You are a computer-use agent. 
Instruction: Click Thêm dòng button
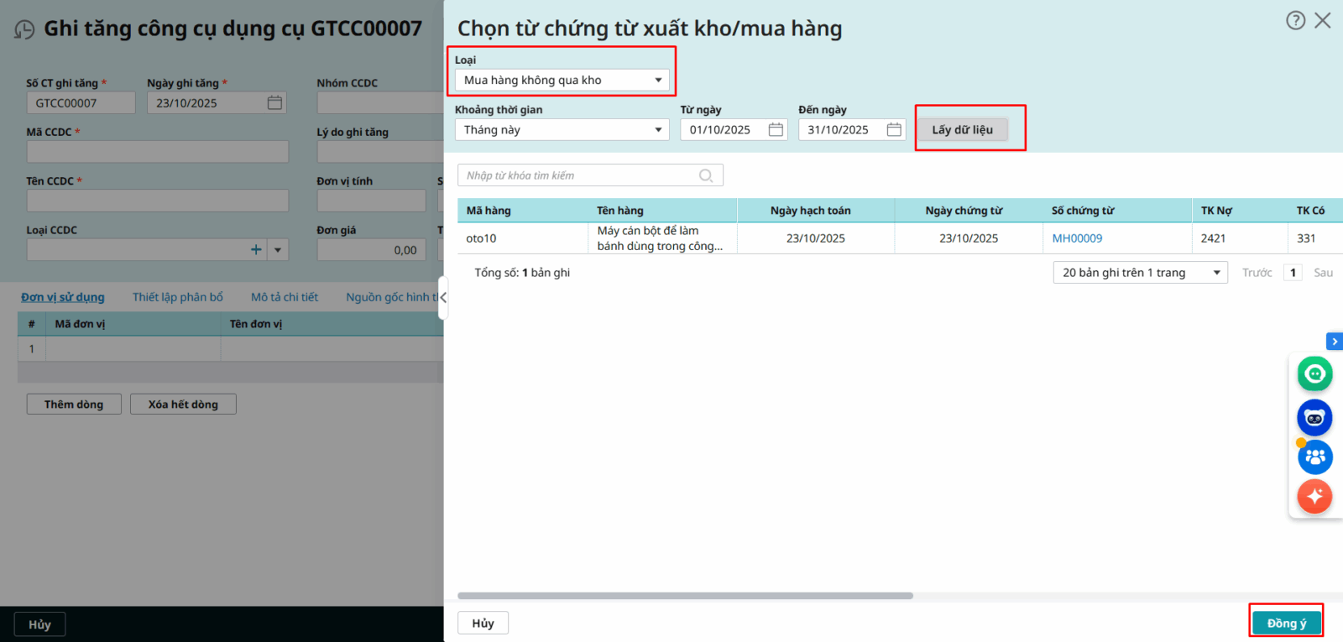(x=74, y=404)
